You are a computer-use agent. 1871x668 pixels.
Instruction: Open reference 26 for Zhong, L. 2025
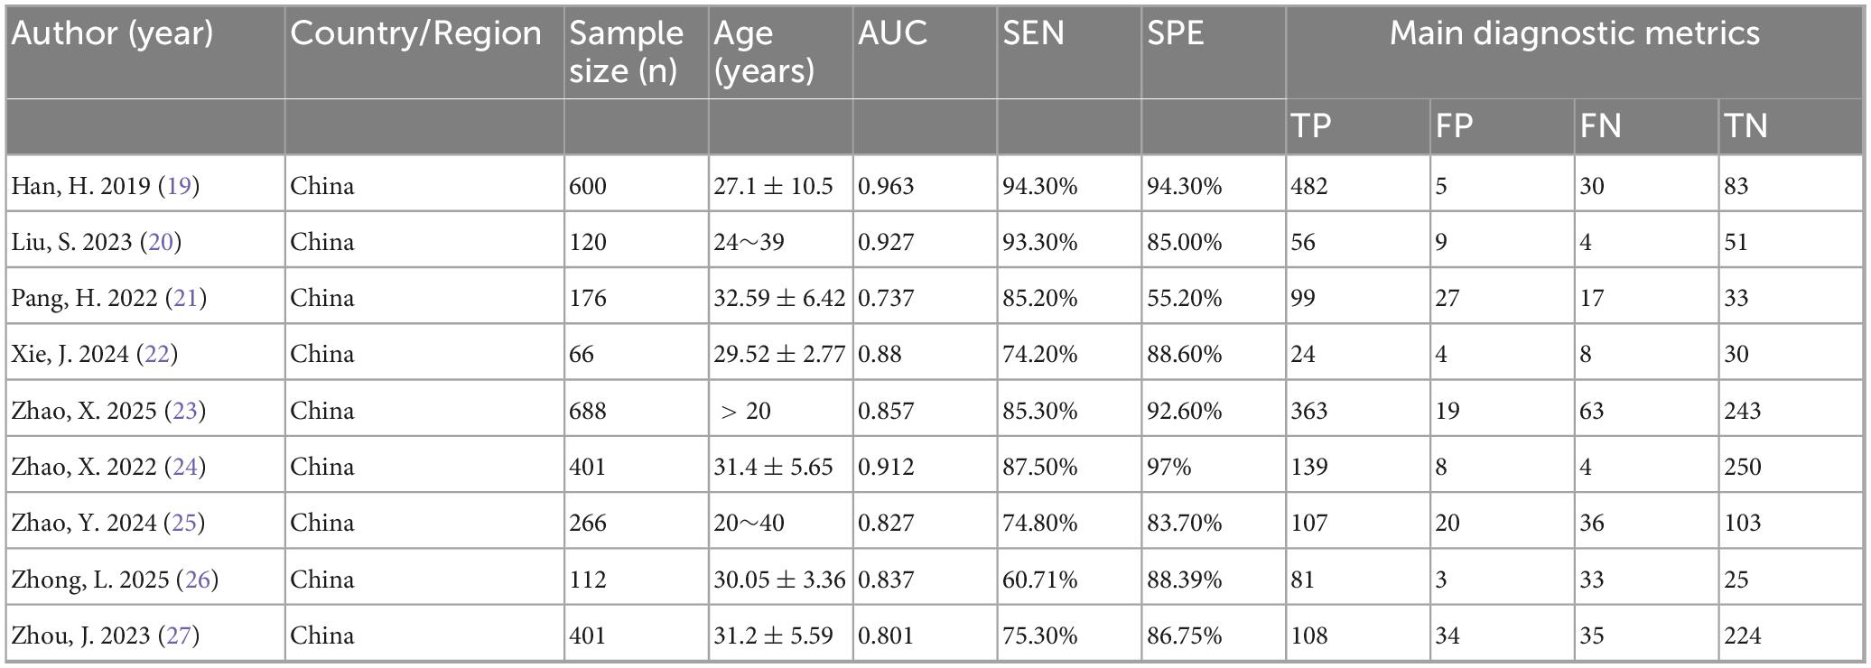click(x=198, y=580)
